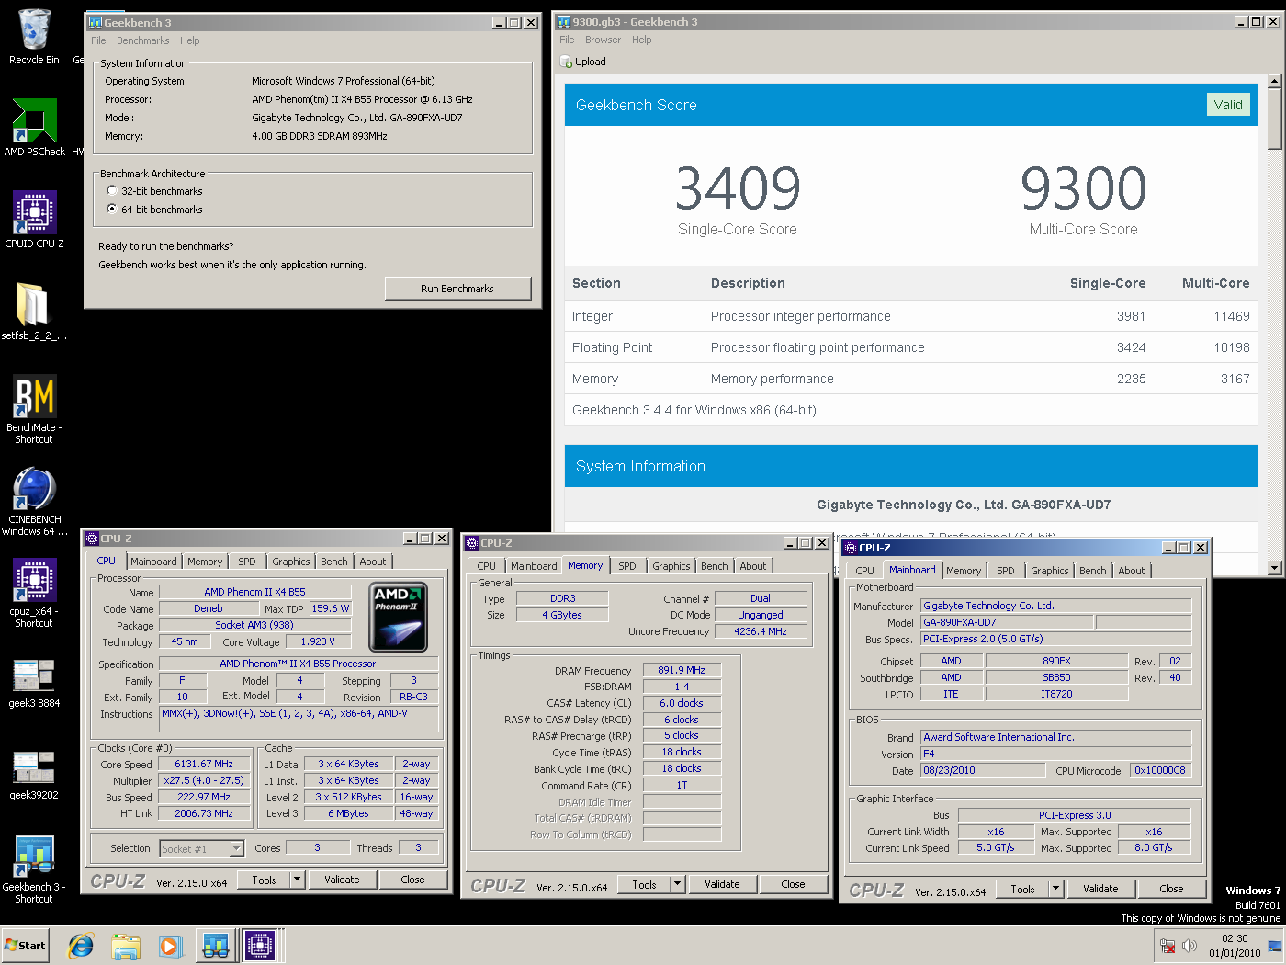Open CINEBENCH Windows 64 desktop icon
The height and width of the screenshot is (965, 1286).
click(x=34, y=501)
